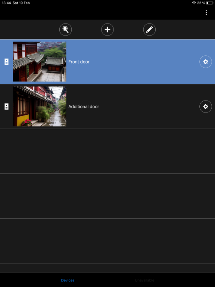Viewport: 215px width, 287px height.
Task: Tap the search devices magnifier icon
Action: (x=65, y=30)
